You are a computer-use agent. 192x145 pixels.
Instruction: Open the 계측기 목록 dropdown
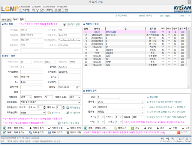pyautogui.click(x=79, y=97)
